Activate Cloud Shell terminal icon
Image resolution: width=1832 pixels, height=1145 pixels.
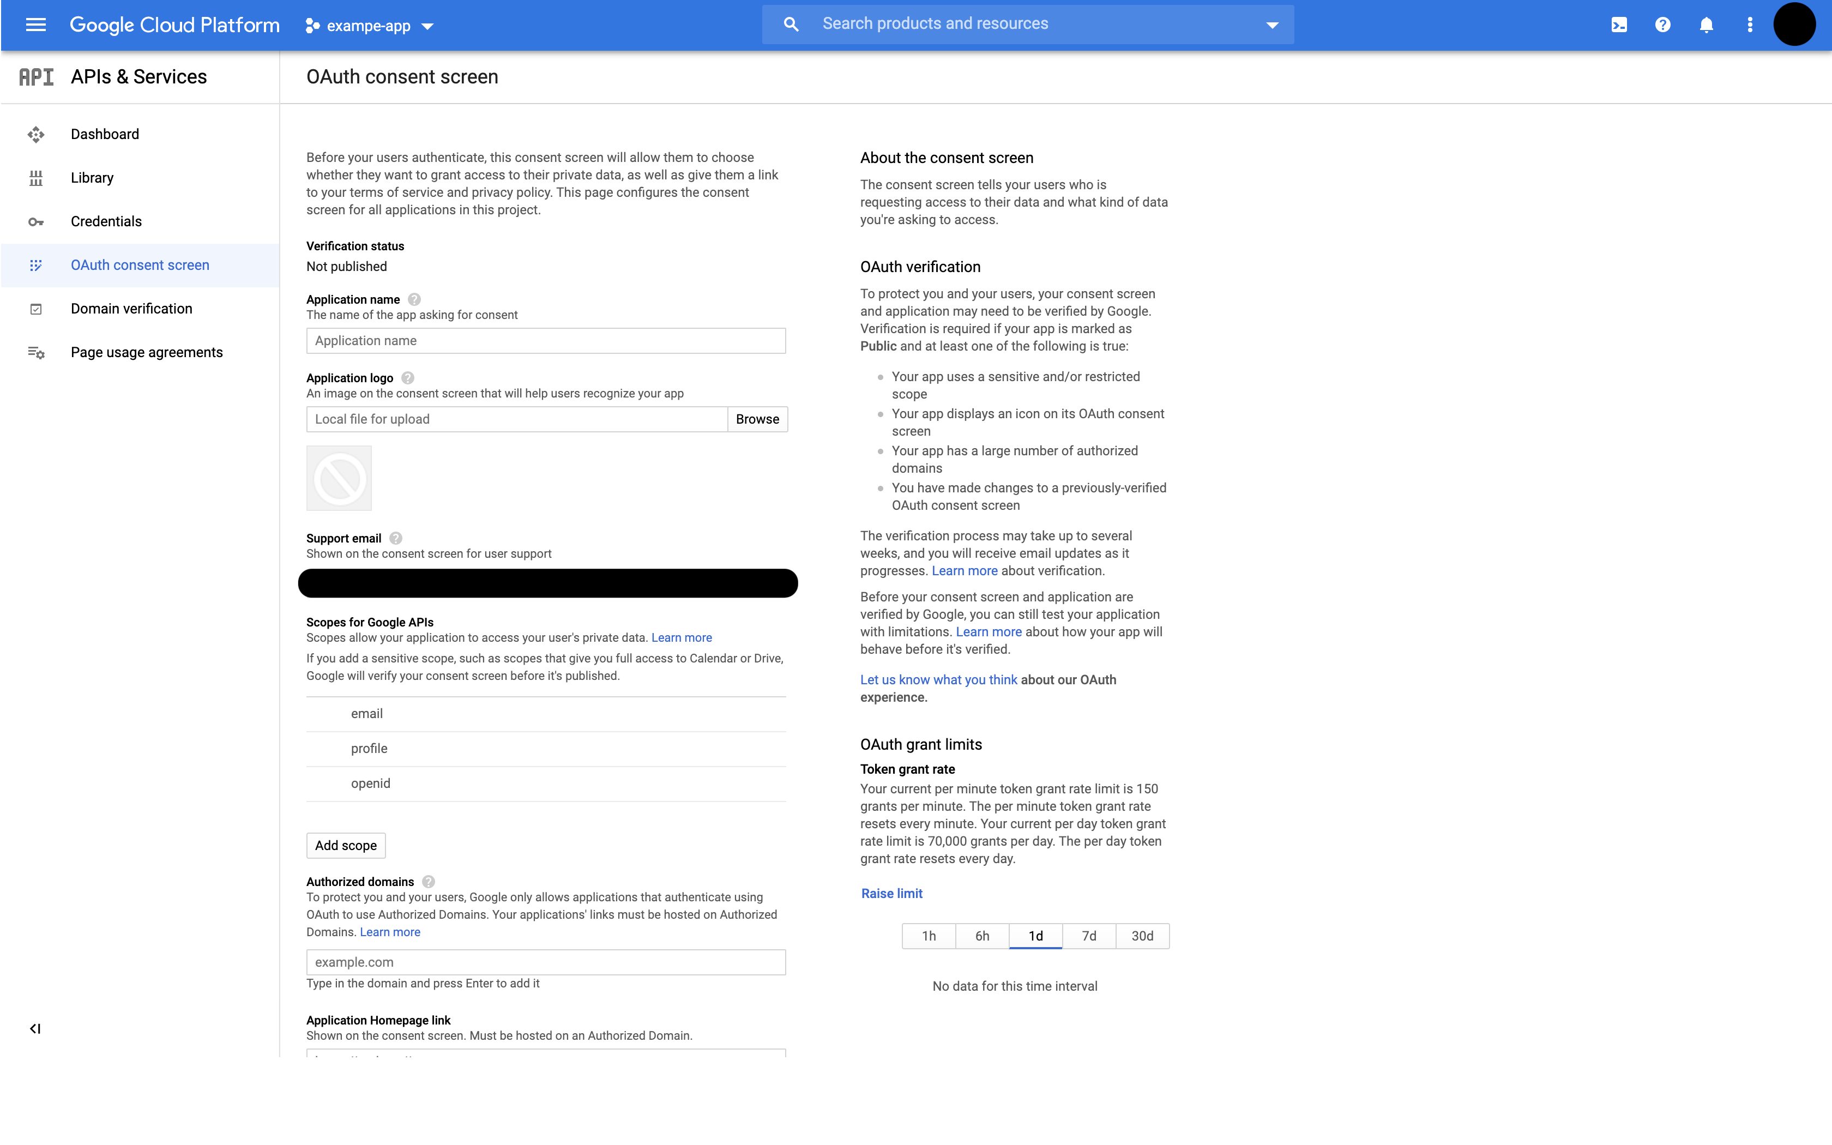pos(1618,25)
